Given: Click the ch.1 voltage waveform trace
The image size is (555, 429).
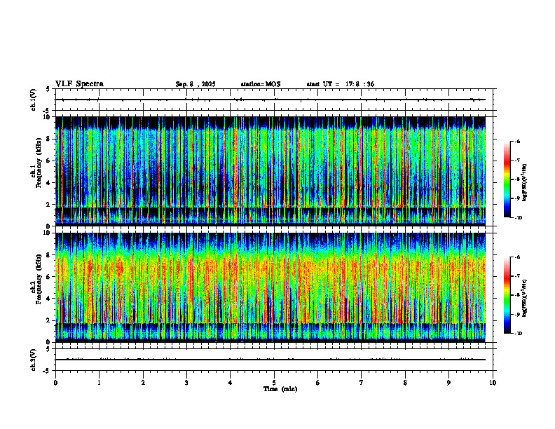Looking at the screenshot, I should [x=270, y=100].
